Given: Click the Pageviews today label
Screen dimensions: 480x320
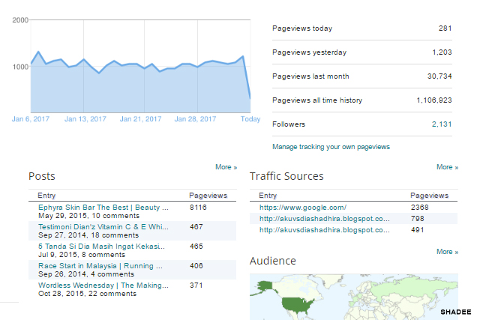Looking at the screenshot, I should (x=302, y=28).
